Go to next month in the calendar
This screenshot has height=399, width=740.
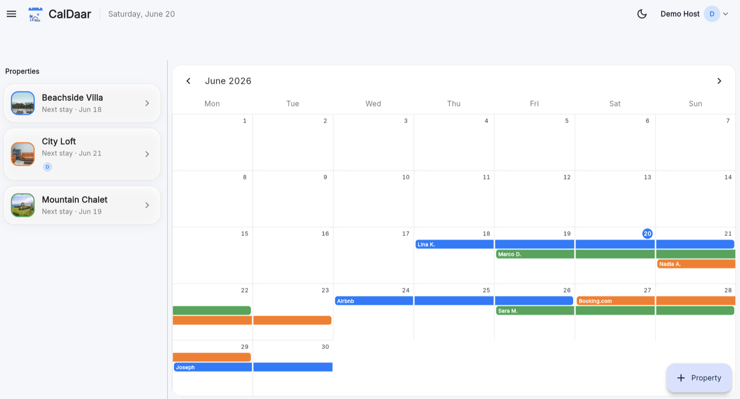(719, 81)
